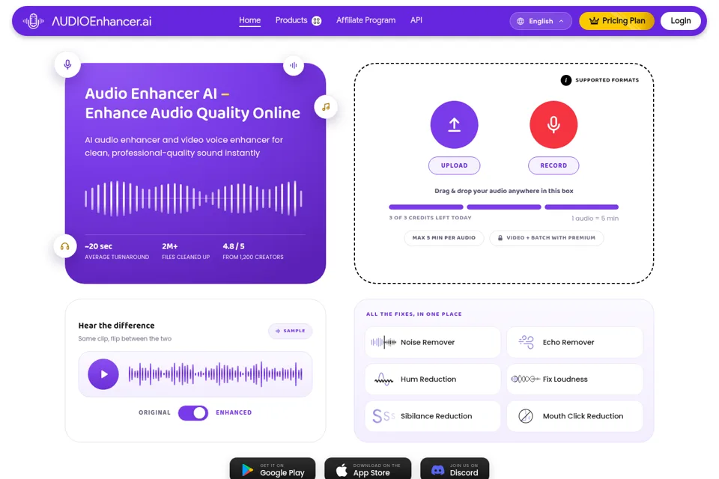Screen dimensions: 719x479
Task: Click the AUDIOEnhancer.ai brand name text
Action: [101, 21]
